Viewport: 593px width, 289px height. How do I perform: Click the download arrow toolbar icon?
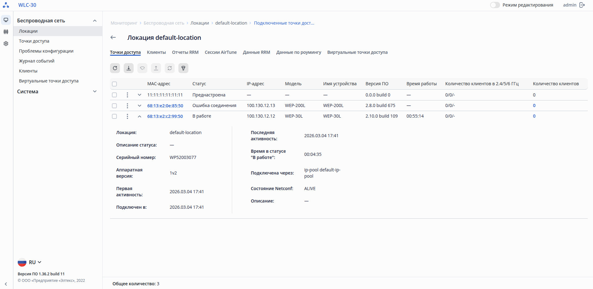point(129,68)
